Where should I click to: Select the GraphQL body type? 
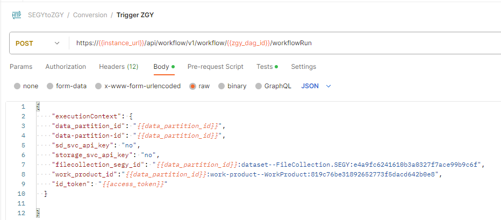(274, 86)
